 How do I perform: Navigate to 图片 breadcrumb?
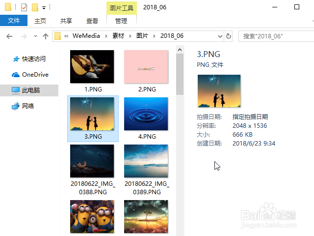tap(142, 36)
